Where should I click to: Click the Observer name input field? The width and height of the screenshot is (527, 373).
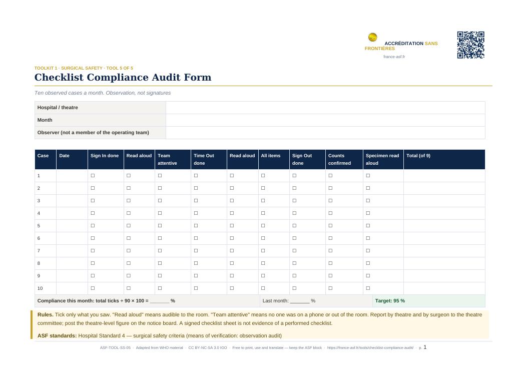325,133
